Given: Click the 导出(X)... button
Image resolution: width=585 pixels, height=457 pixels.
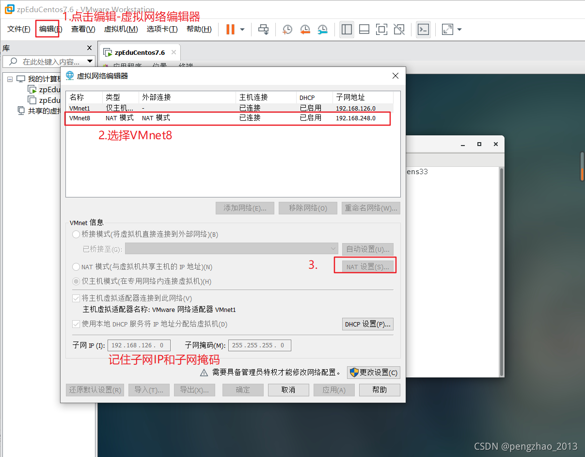Looking at the screenshot, I should 194,390.
